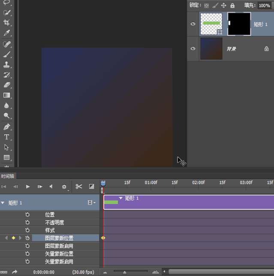Enable 图层蒙版启用 keyframe stopwatch
Viewport: 274px width, 276px height.
[27, 246]
